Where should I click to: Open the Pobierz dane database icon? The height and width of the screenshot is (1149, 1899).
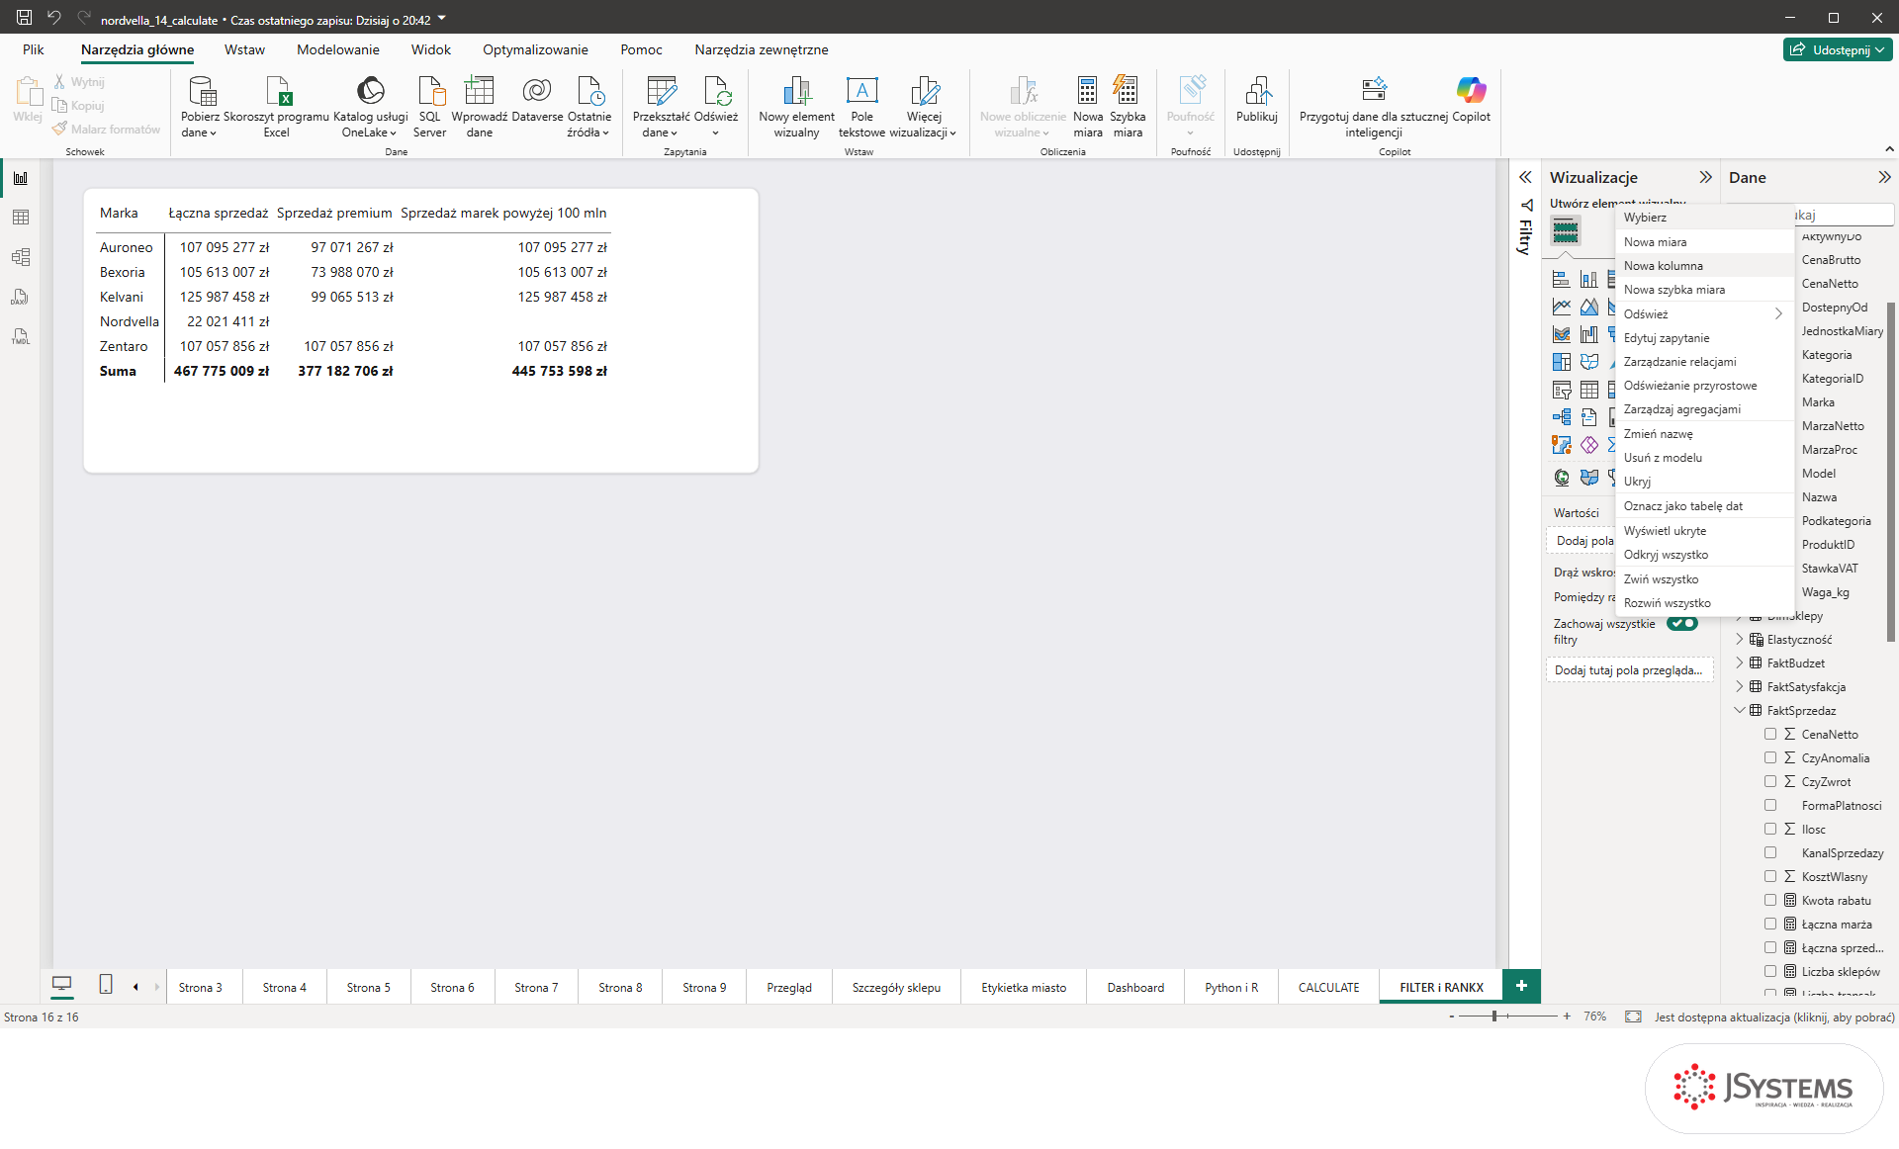(201, 91)
